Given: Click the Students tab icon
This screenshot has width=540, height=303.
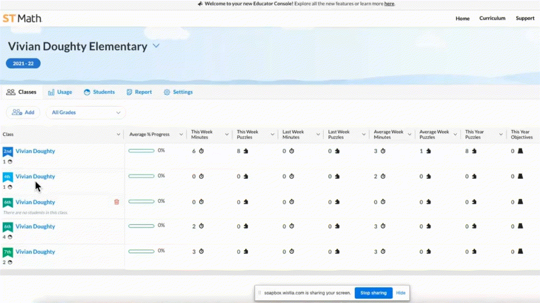Looking at the screenshot, I should [87, 92].
